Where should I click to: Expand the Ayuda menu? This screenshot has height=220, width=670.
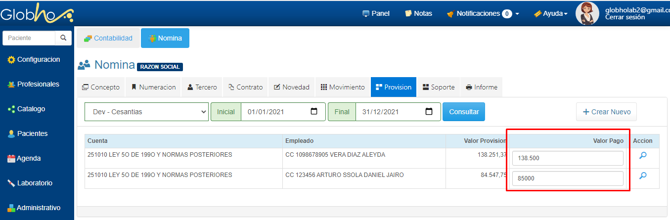click(550, 13)
